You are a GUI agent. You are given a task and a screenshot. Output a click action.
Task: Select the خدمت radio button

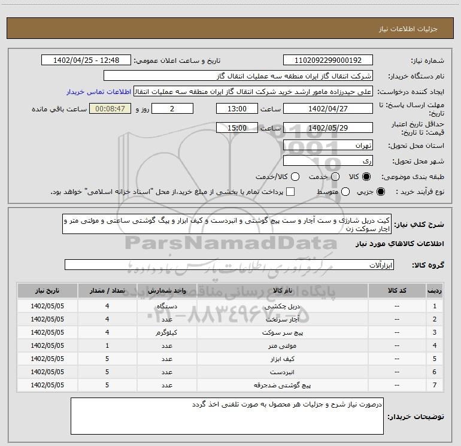click(335, 177)
